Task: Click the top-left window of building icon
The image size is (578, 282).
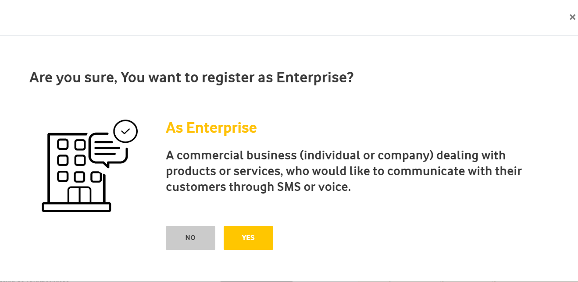Action: (63, 144)
